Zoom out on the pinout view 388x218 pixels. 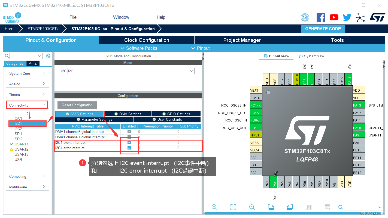252,207
